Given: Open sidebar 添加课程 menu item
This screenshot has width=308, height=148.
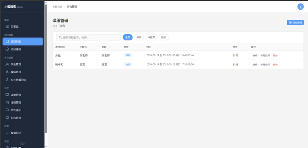Looking at the screenshot, I should 23,49.
